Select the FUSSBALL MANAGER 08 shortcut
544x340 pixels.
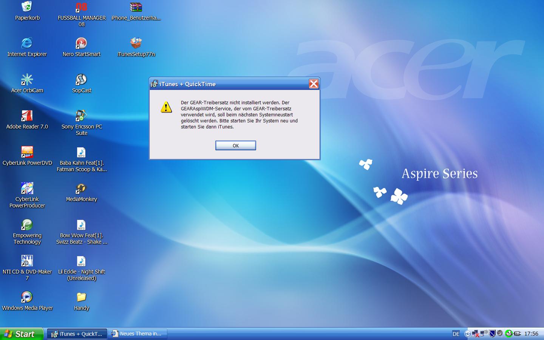[81, 7]
